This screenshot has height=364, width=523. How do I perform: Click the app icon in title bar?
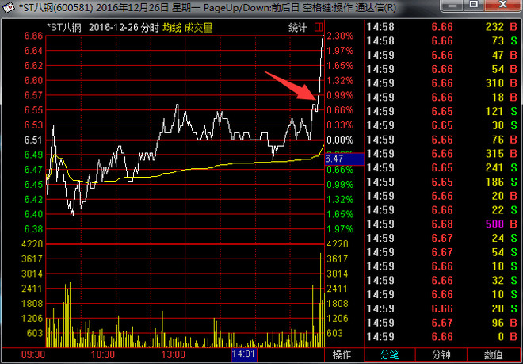coord(9,7)
